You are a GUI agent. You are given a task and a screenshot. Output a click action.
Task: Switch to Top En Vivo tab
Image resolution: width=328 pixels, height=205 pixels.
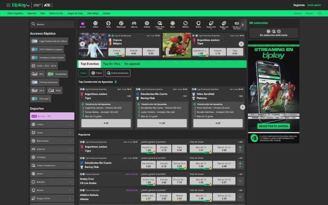pyautogui.click(x=111, y=64)
